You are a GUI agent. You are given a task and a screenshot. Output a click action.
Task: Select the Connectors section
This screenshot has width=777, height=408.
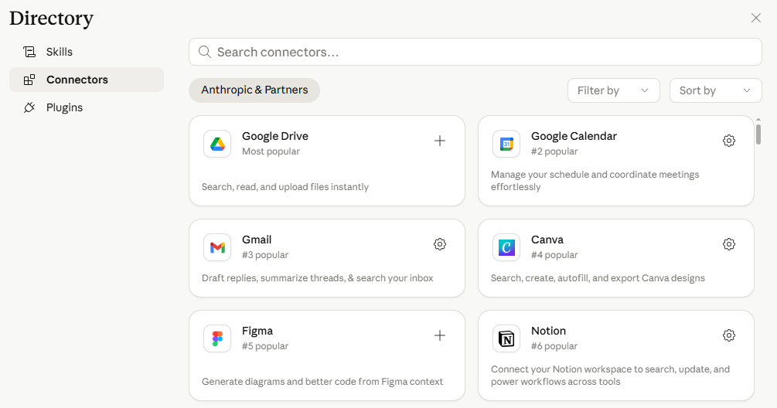[87, 80]
